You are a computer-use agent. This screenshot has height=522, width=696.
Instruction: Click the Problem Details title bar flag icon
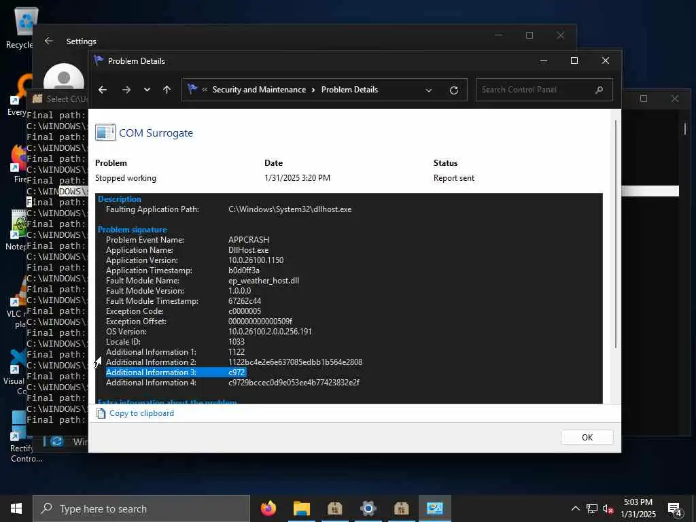click(x=98, y=60)
